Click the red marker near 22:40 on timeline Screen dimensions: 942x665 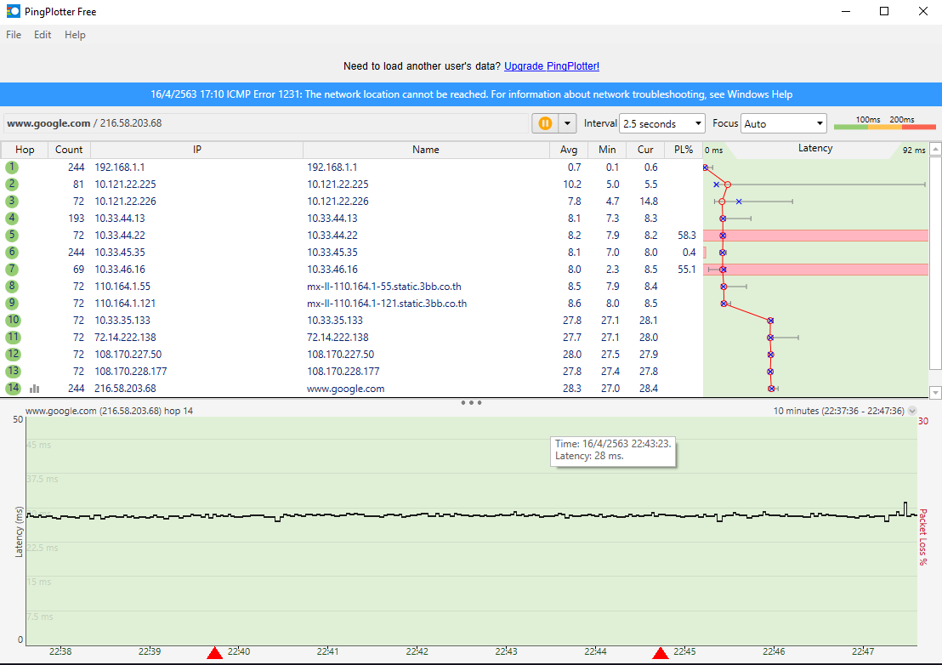click(215, 653)
